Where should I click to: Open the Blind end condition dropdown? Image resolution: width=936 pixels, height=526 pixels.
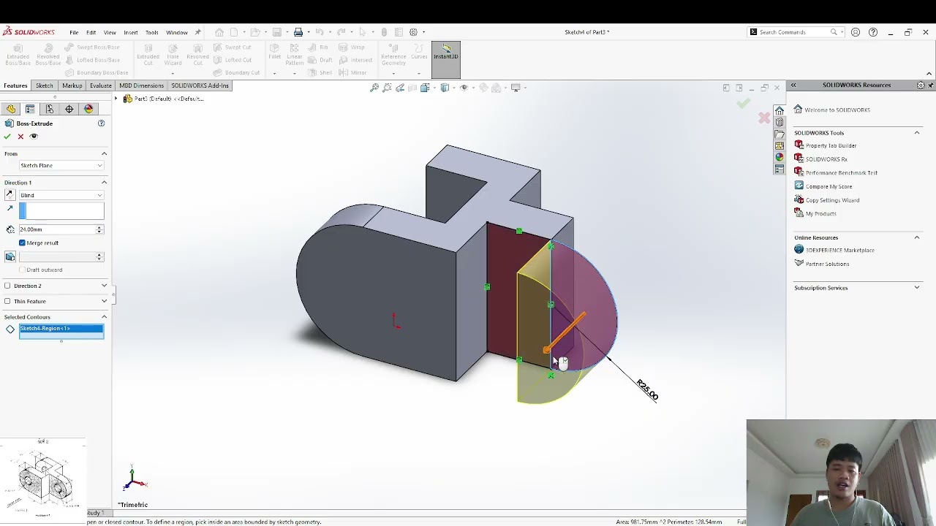coord(61,195)
